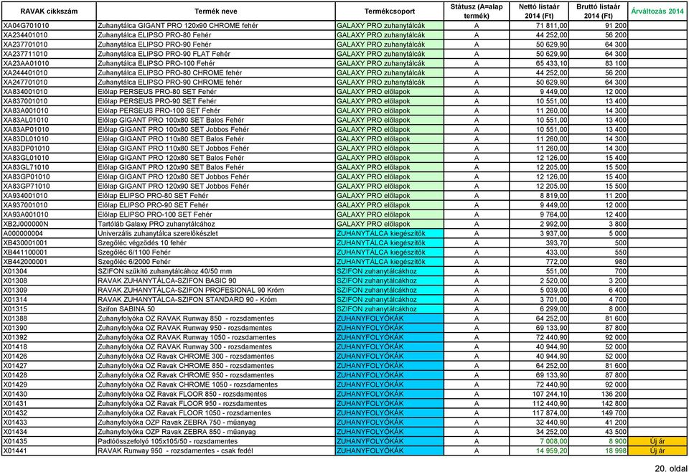The image size is (689, 472).
Task: Select net price 8 819,00
Action: pyautogui.click(x=539, y=195)
